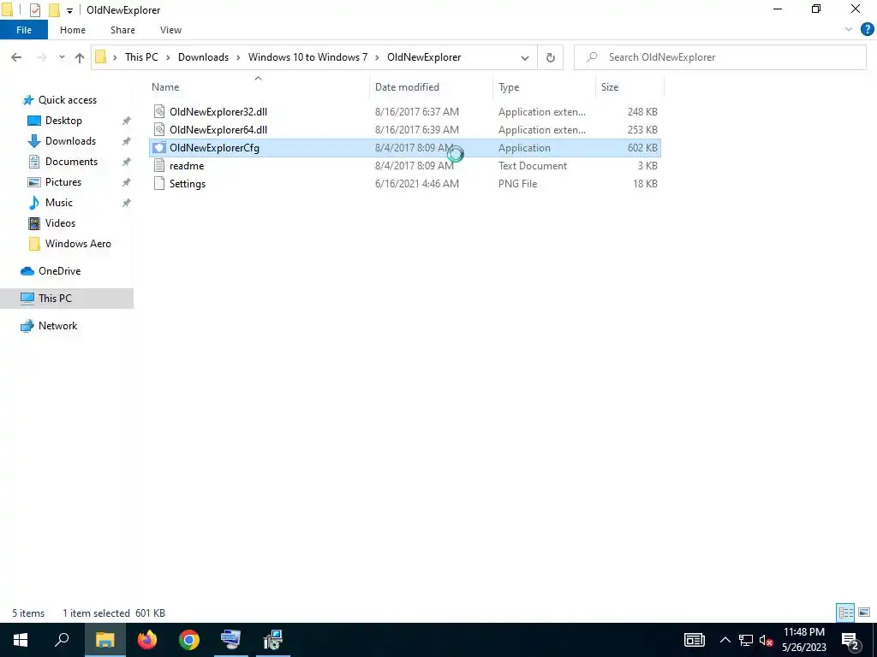Expand chevron after Windows 10 to Windows 7 breadcrumb
877x657 pixels.
pos(378,57)
